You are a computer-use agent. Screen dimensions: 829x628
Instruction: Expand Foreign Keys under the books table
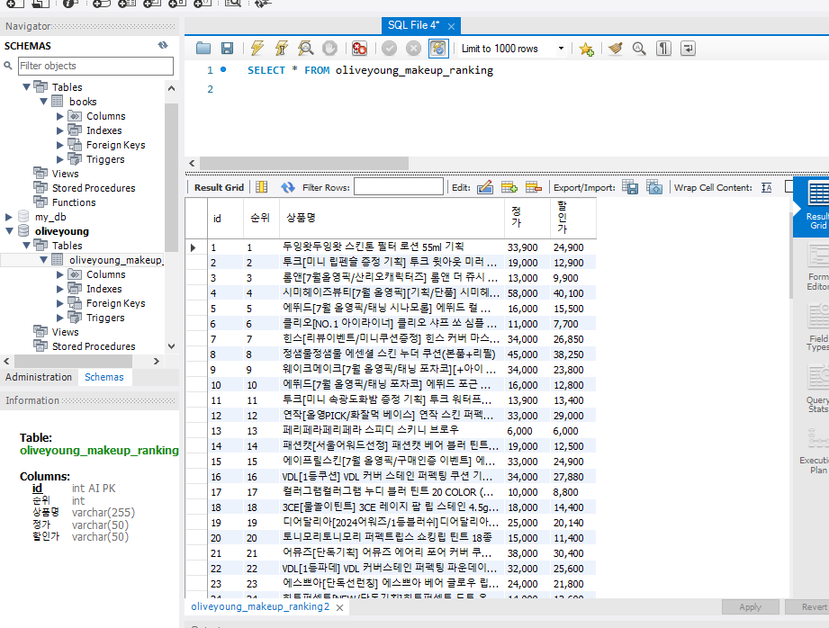(x=59, y=145)
